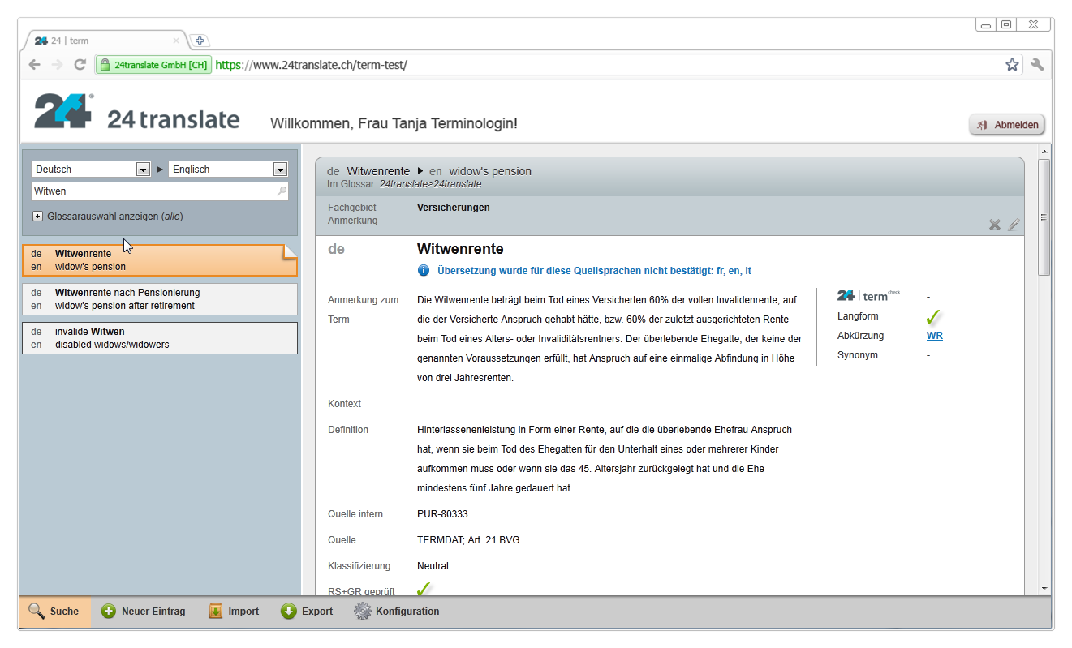1072x648 pixels.
Task: Open the browser wrench settings menu
Action: [x=1037, y=65]
